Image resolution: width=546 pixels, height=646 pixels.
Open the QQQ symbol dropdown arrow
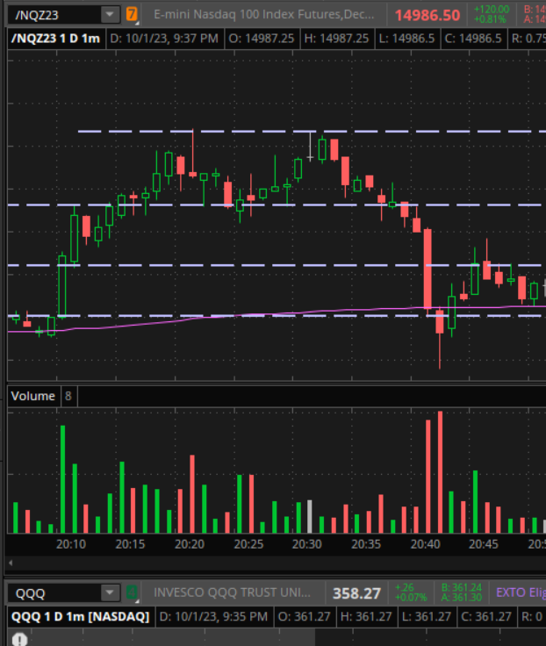pyautogui.click(x=109, y=592)
